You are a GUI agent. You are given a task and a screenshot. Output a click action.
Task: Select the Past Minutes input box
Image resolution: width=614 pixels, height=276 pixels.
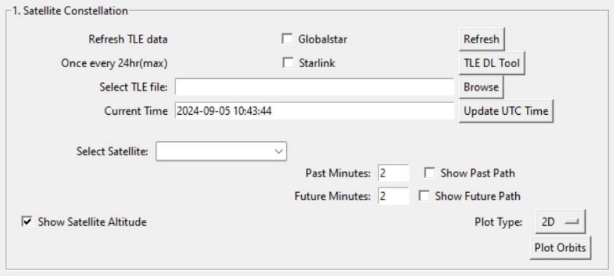(393, 173)
